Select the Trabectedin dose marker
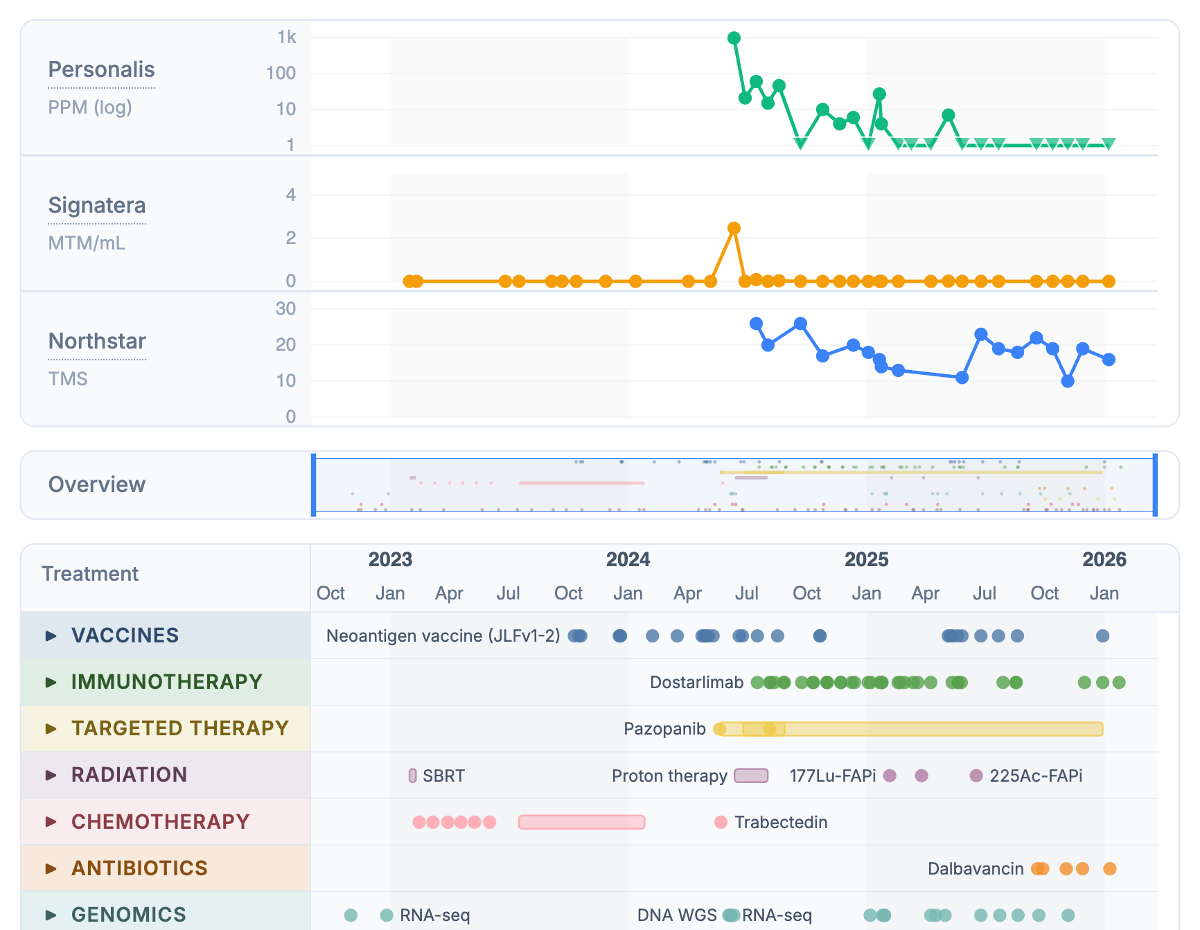The height and width of the screenshot is (930, 1200). 721,822
